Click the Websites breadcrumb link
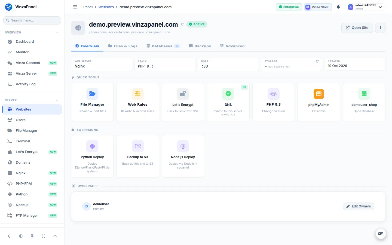392x245 pixels. tap(106, 7)
